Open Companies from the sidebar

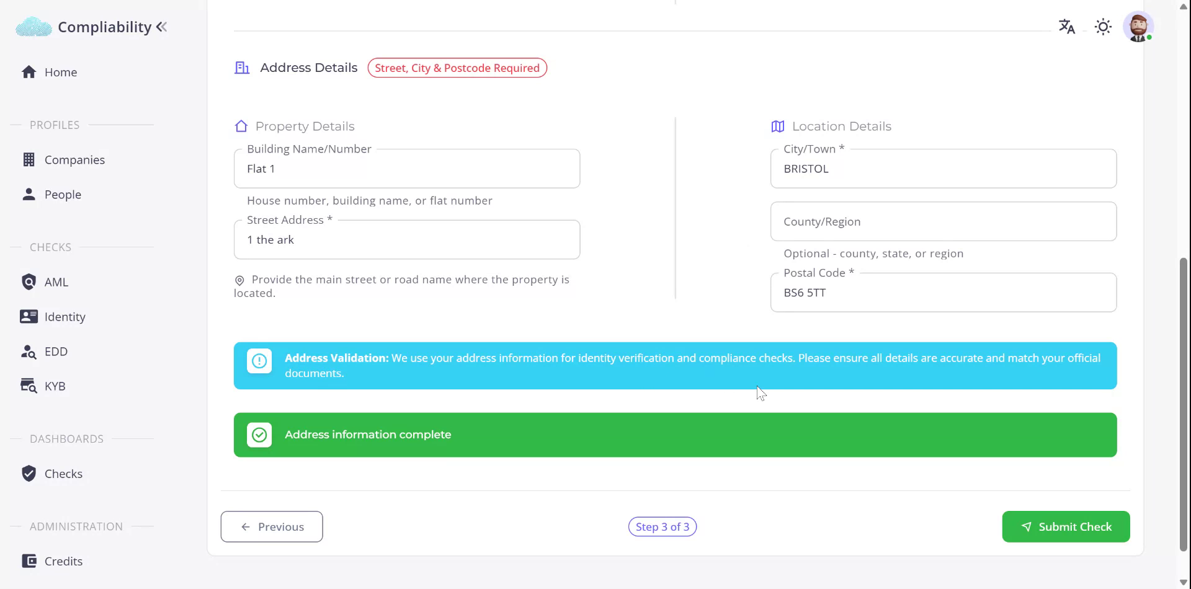click(x=74, y=160)
